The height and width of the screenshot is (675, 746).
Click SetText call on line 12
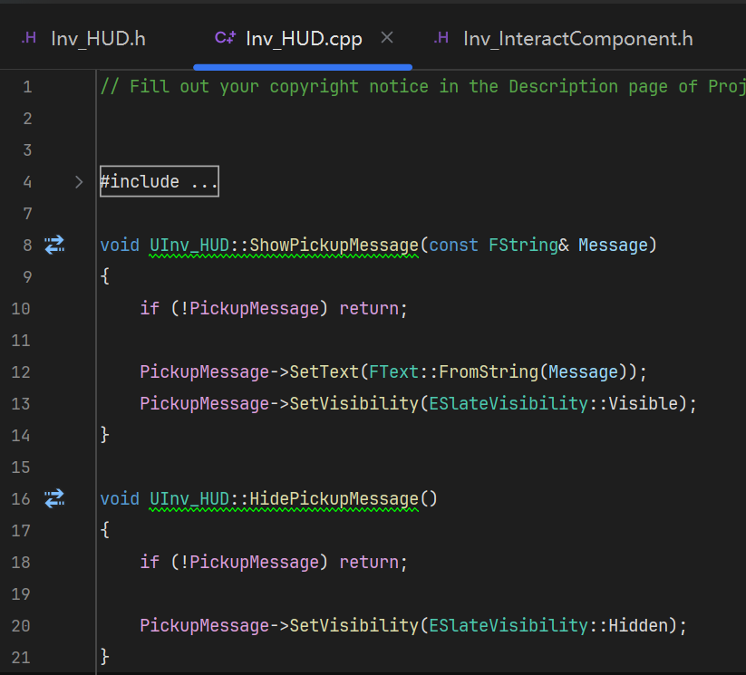[x=324, y=372]
